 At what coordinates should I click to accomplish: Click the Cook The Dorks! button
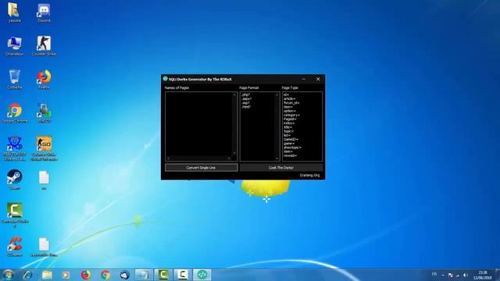281,168
